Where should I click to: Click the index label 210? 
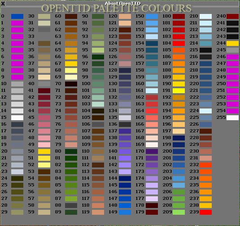point(194,16)
